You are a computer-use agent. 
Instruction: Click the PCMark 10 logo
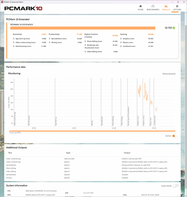(23, 8)
